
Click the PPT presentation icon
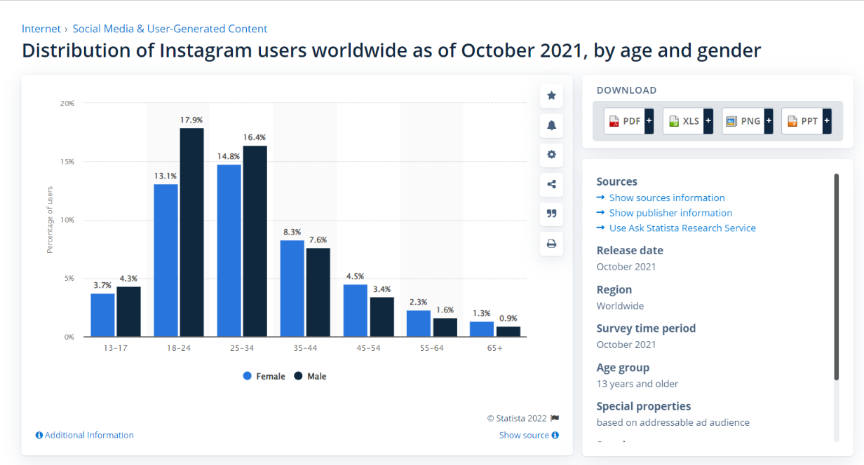pos(792,121)
